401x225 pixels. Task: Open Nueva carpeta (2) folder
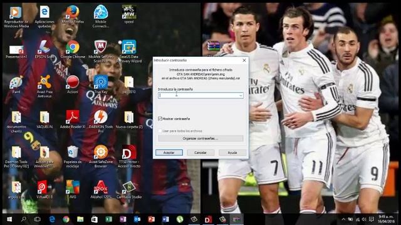pyautogui.click(x=129, y=119)
